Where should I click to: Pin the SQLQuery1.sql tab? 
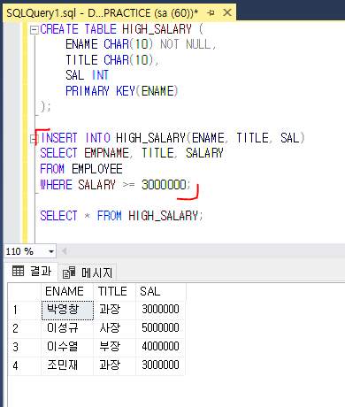(211, 13)
